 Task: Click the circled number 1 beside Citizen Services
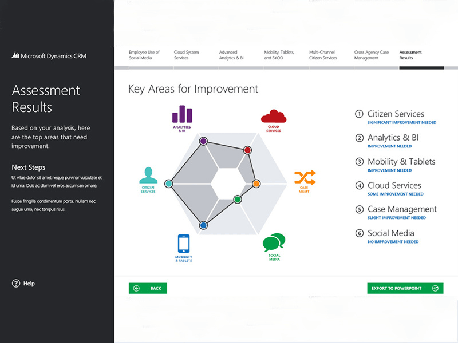(x=359, y=114)
